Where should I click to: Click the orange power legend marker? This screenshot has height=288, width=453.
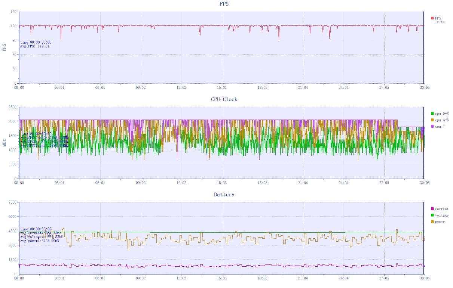coord(432,222)
